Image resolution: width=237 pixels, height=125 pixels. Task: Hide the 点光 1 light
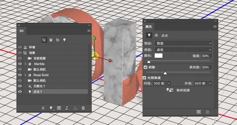point(20,92)
